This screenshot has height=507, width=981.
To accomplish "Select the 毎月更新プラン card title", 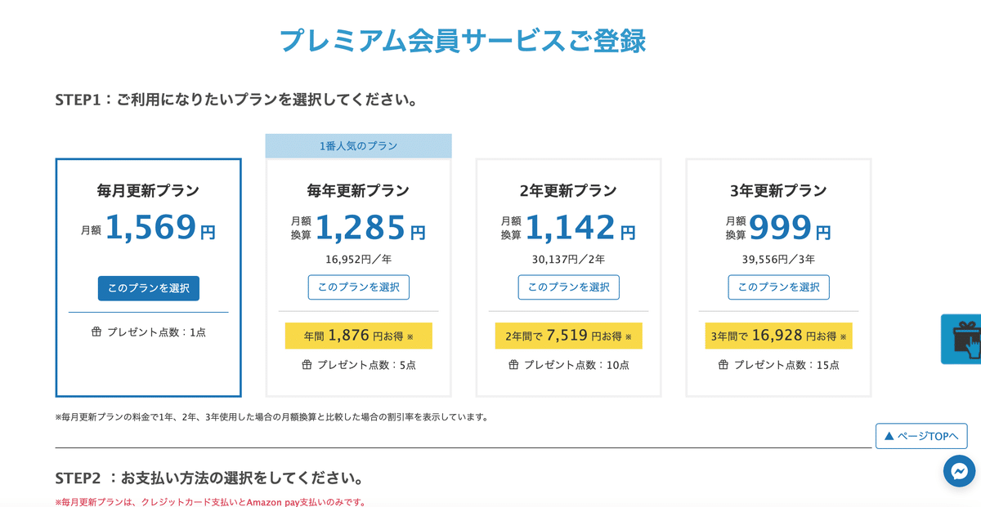I will (149, 191).
